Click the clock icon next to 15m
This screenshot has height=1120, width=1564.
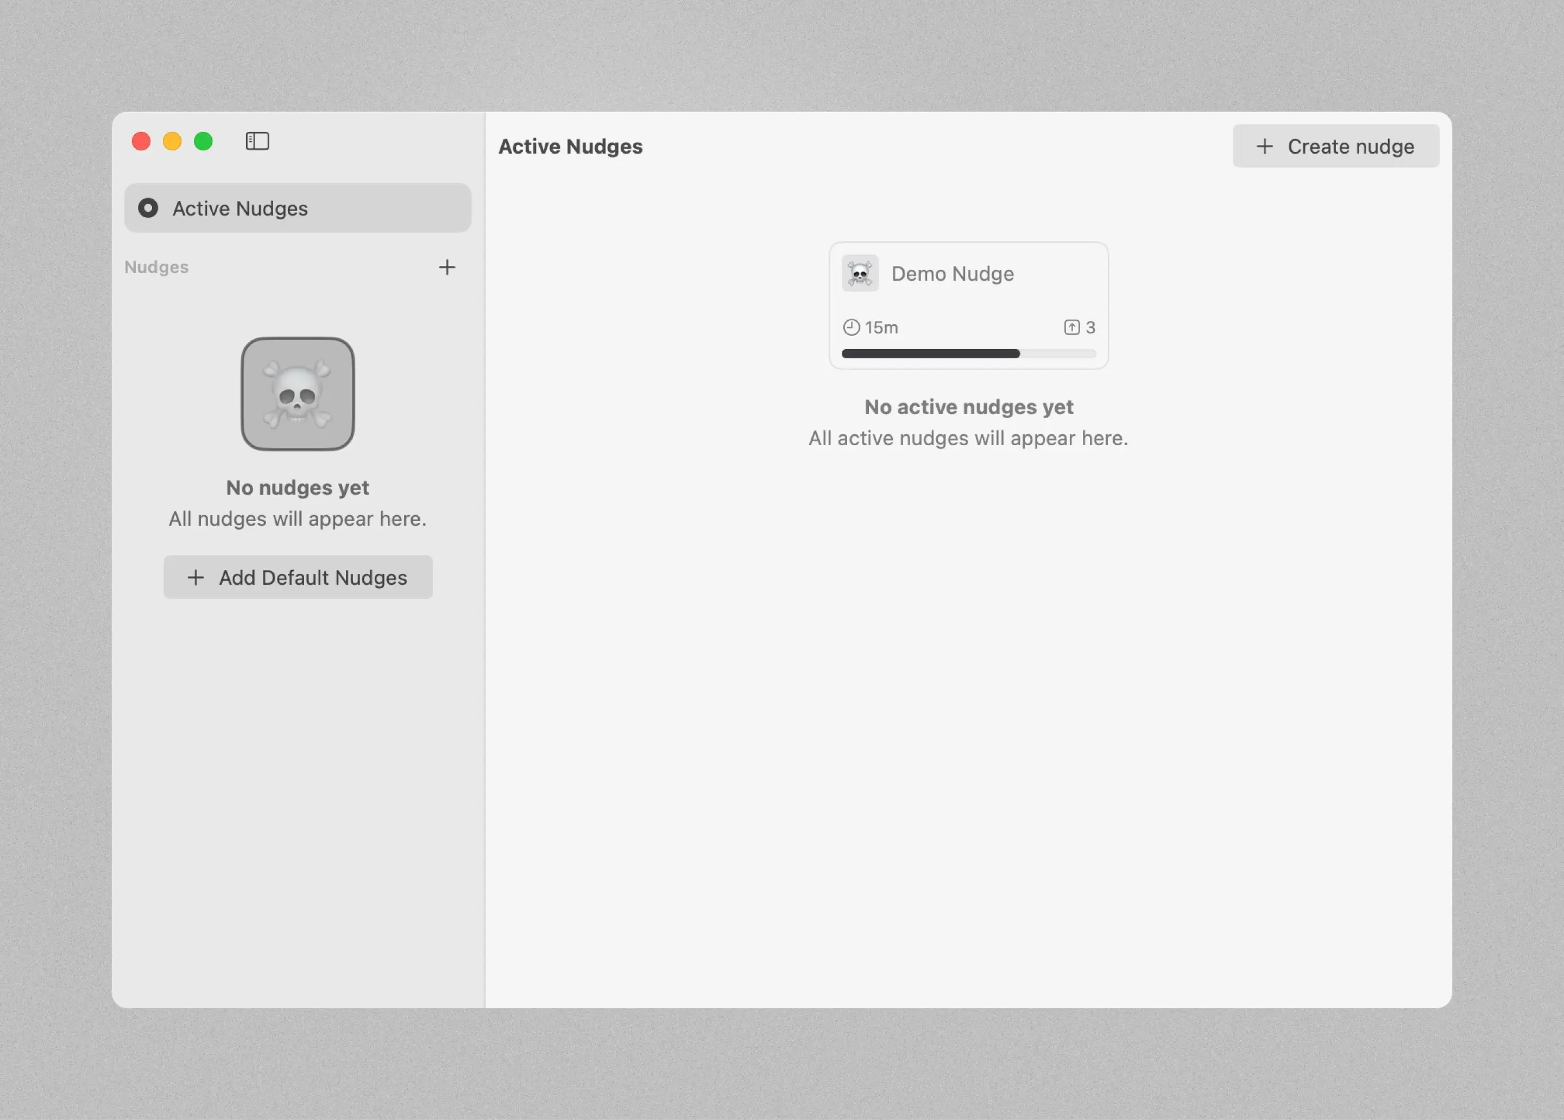coord(851,327)
